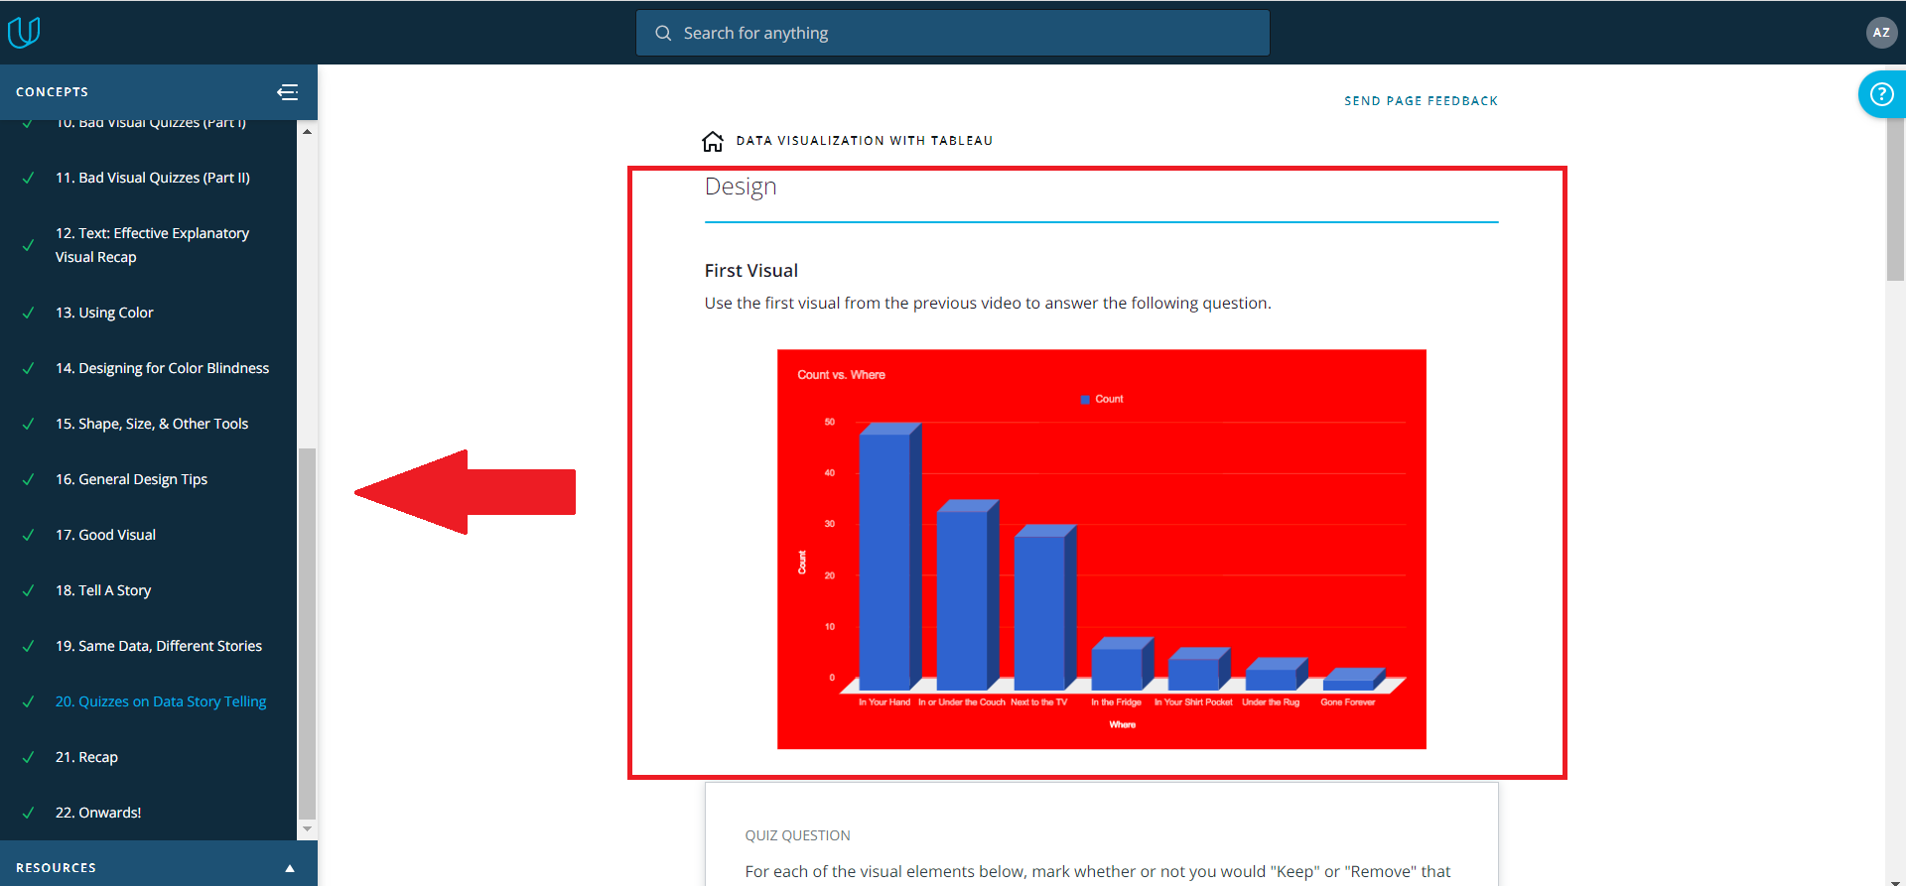Open Data Visualization with Tableau breadcrumb link
The image size is (1906, 886).
pos(864,141)
